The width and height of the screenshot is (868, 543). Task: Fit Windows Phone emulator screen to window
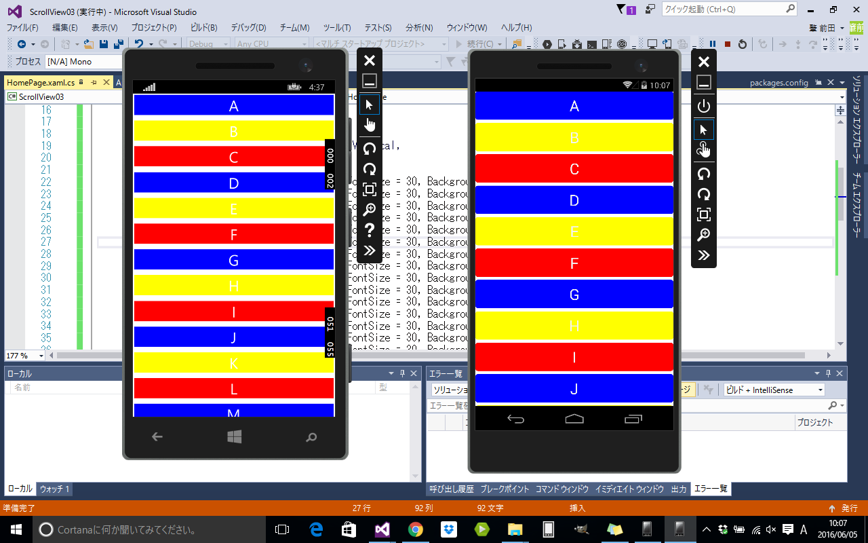(x=369, y=191)
